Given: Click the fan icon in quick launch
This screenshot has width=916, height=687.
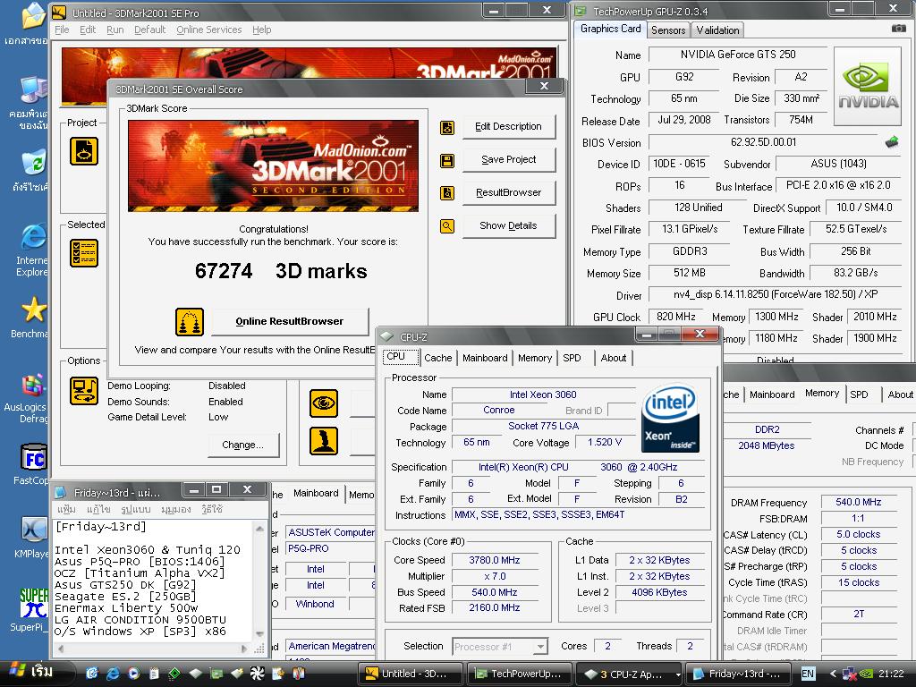Looking at the screenshot, I should (257, 674).
